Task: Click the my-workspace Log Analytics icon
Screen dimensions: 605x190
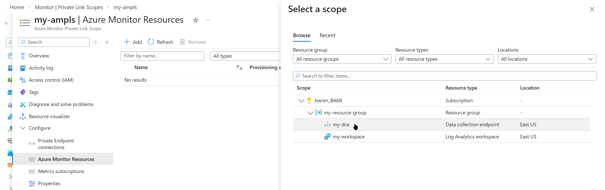Action: tap(327, 137)
